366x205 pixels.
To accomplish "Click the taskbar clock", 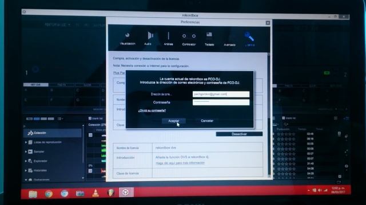I will click(x=339, y=190).
